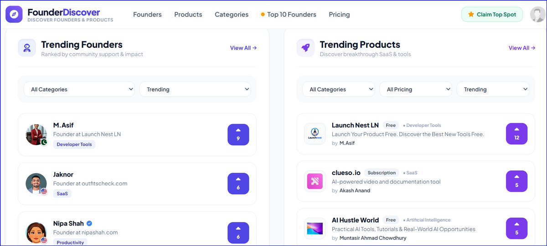Click 'AI-powered video and documentation tool' description
Viewport: 547px width, 246px height.
point(386,181)
